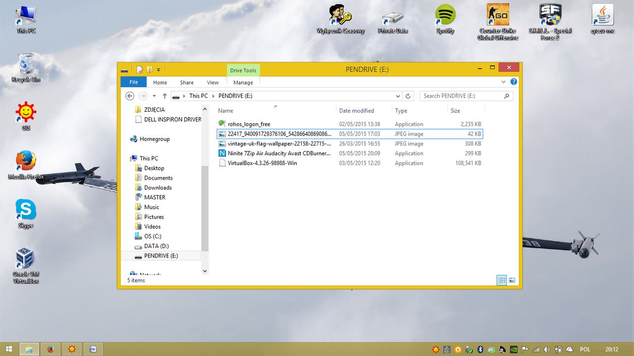The image size is (634, 356).
Task: Select PENDRIVE (E:) in the navigation pane
Action: (161, 256)
